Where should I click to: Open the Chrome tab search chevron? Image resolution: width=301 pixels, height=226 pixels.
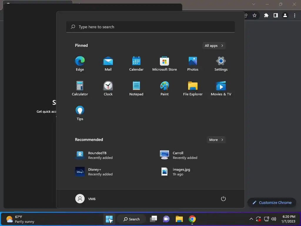(254, 4)
